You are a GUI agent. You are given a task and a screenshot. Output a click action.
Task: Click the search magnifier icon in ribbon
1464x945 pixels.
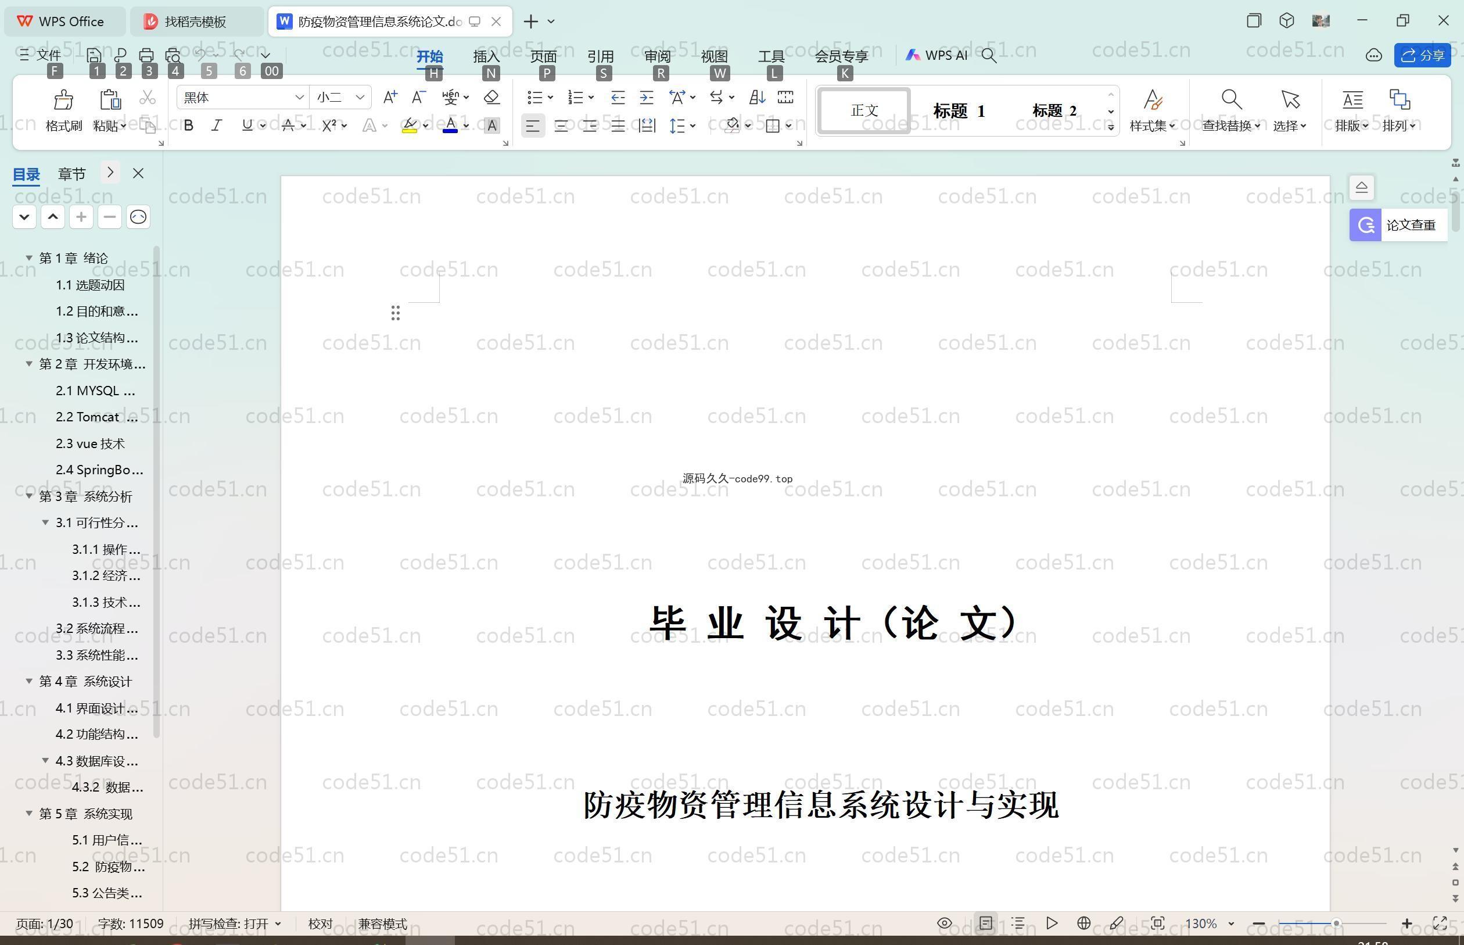(989, 55)
